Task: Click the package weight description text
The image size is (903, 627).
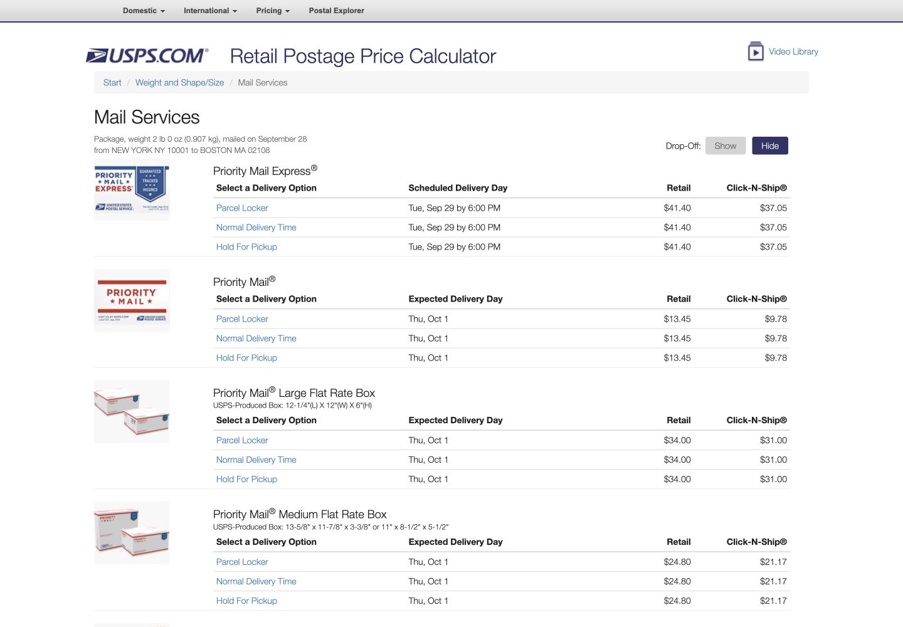Action: click(200, 139)
